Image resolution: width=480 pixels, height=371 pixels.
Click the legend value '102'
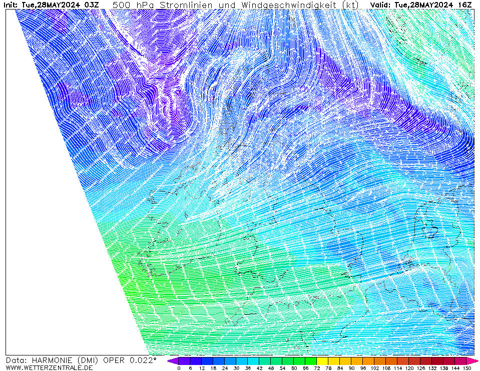tap(374, 368)
